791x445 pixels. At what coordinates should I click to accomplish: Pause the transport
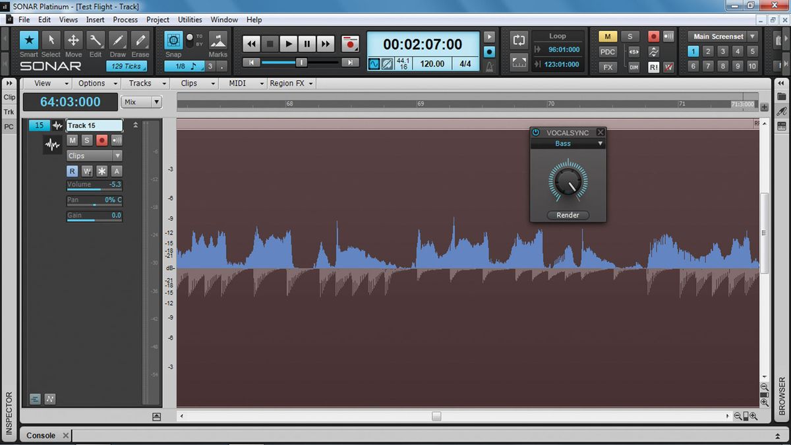point(307,44)
